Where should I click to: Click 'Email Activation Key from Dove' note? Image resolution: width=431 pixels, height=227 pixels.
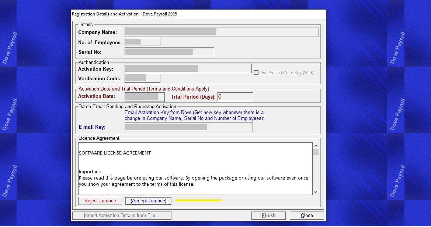[194, 116]
